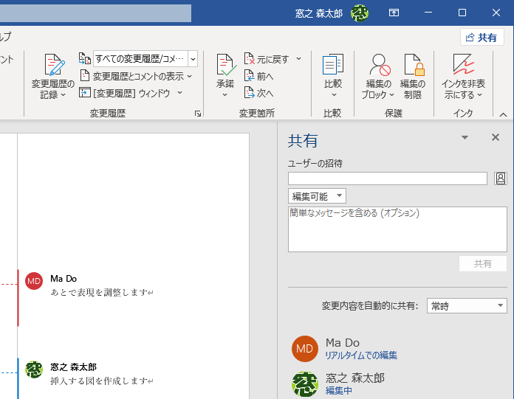Open the 変更履歴の記録 dropdown arrow
Viewport: 514px width, 399px height.
click(x=64, y=95)
